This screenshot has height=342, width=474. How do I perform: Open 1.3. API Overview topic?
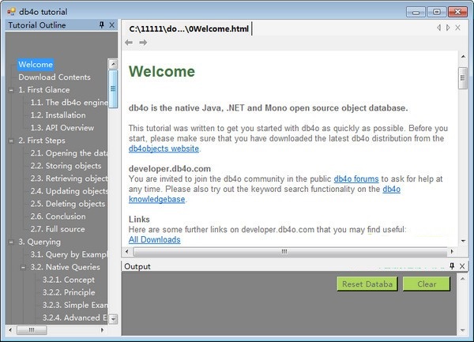[x=62, y=128]
